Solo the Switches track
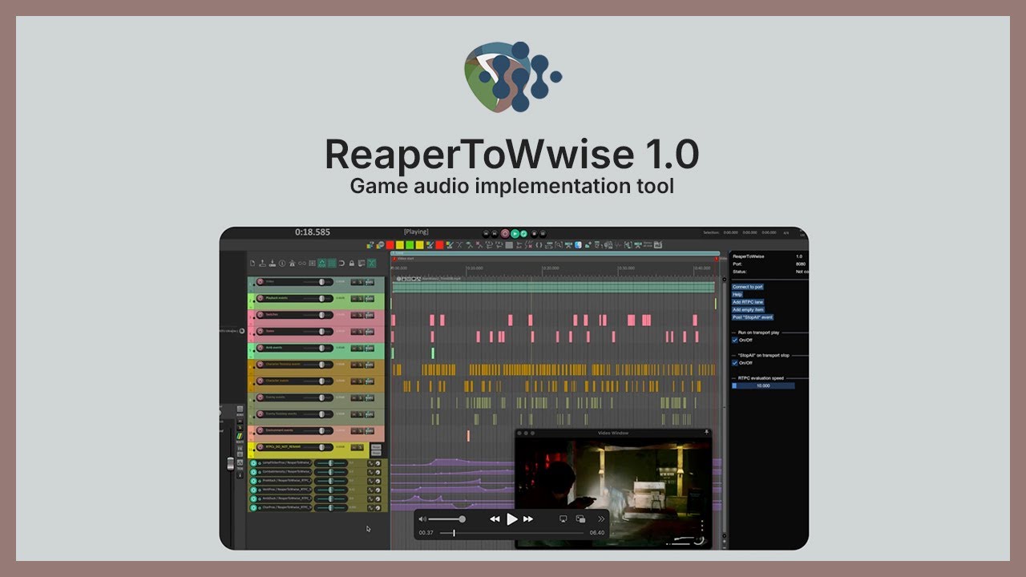This screenshot has height=577, width=1026. (361, 315)
